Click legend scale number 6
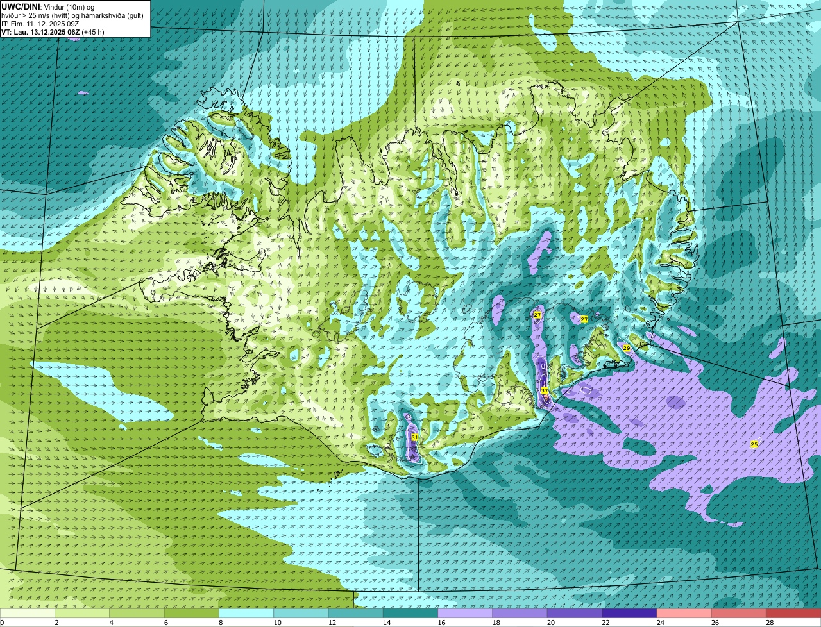This screenshot has width=821, height=627. pos(165,623)
